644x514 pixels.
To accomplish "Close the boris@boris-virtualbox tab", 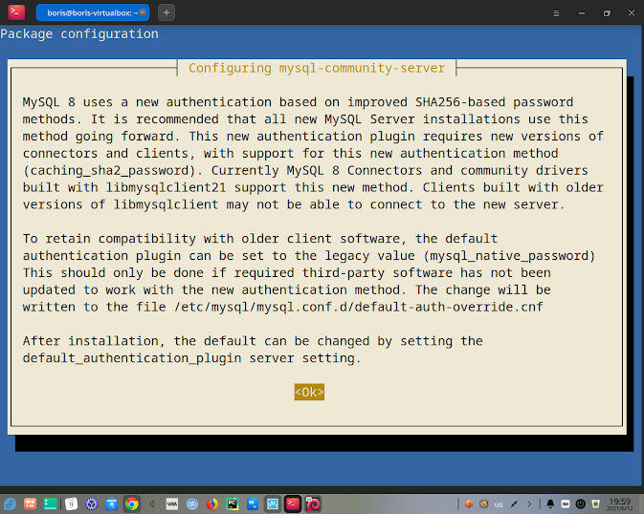I will pos(143,12).
